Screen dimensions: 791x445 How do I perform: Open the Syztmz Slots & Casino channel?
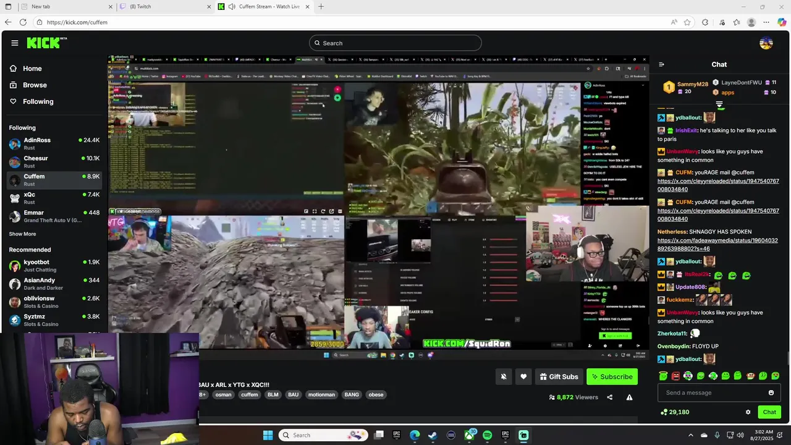[54, 320]
